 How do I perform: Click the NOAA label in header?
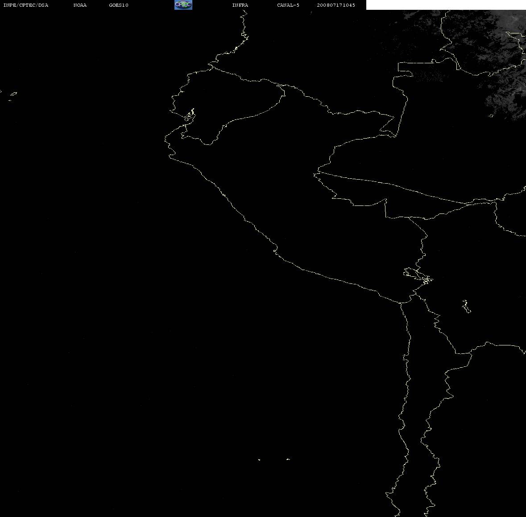point(80,5)
